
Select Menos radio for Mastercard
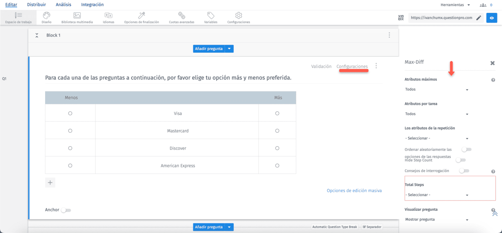click(70, 131)
